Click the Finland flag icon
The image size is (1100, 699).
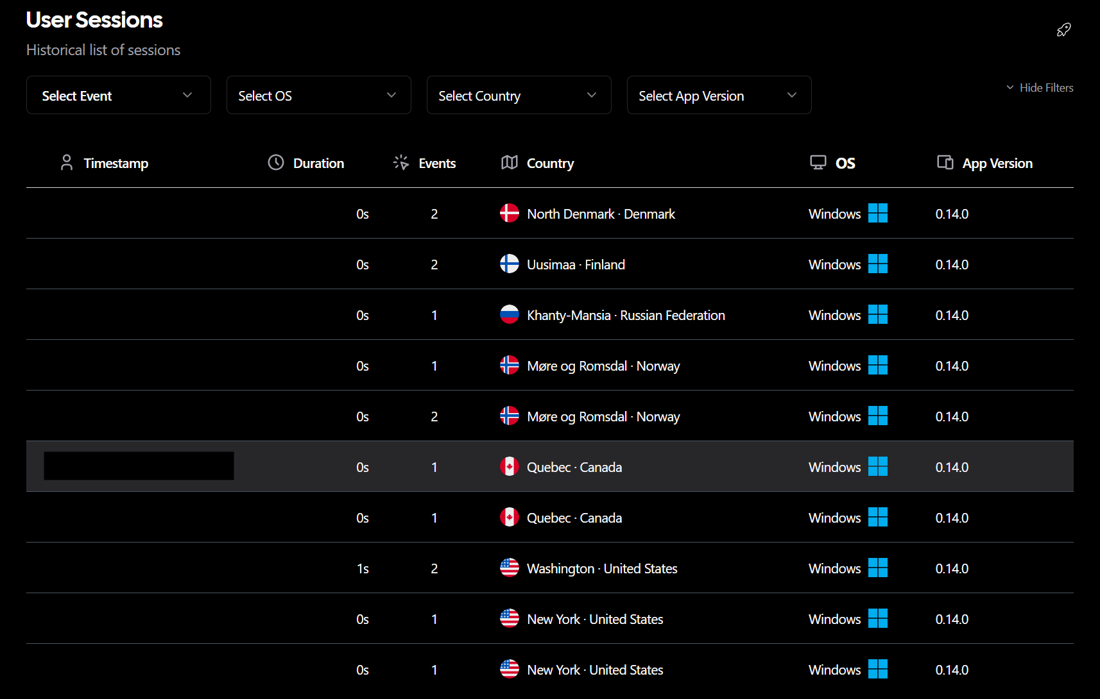(x=509, y=264)
